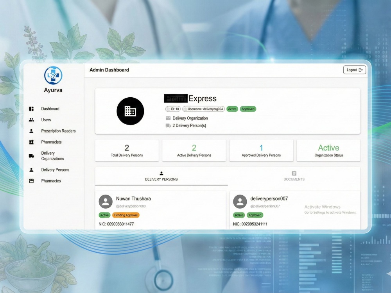
Task: Click the deliveryperson007 card title
Action: point(269,199)
